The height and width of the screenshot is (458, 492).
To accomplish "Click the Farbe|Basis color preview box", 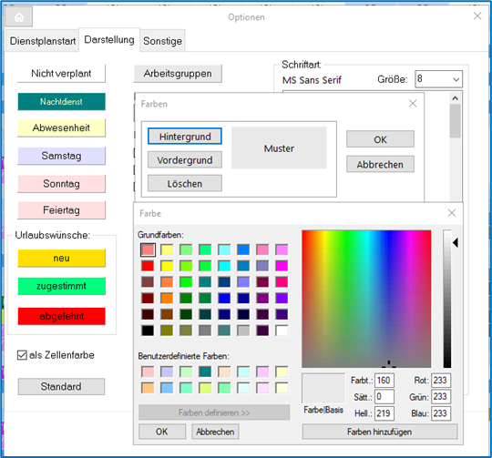I will pos(323,388).
